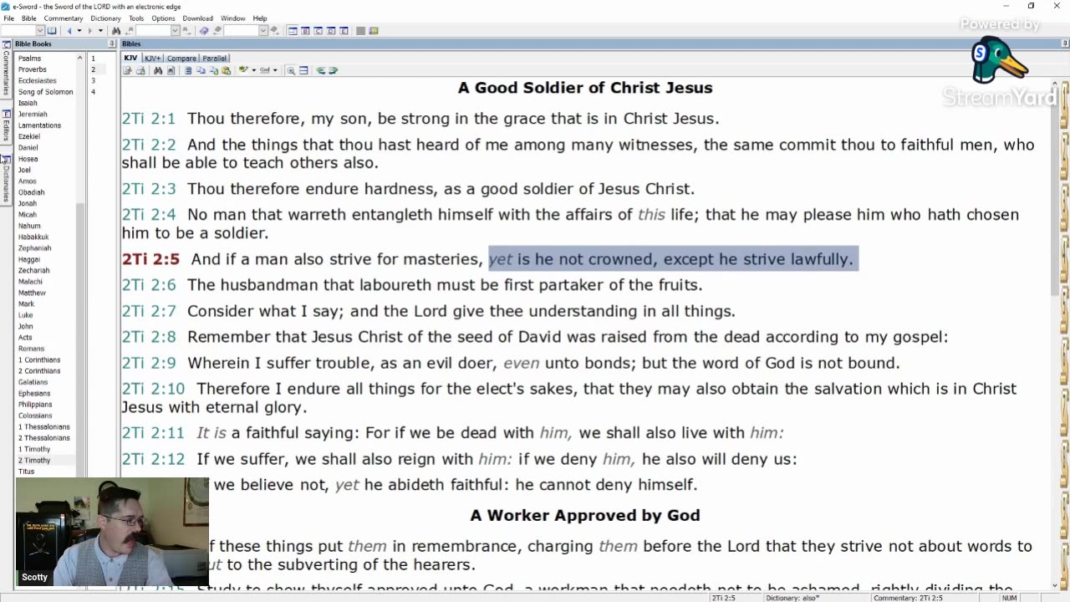The height and width of the screenshot is (602, 1070).
Task: Expand the Back history dropdown arrow
Action: click(x=79, y=31)
